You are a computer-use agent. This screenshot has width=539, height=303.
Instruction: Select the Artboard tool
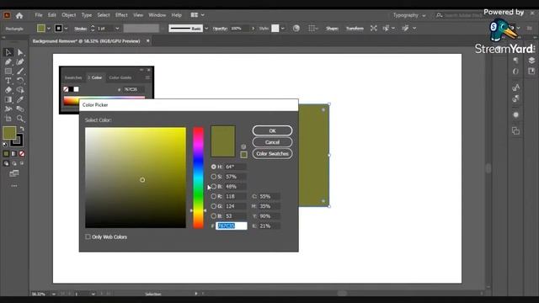pyautogui.click(x=8, y=119)
